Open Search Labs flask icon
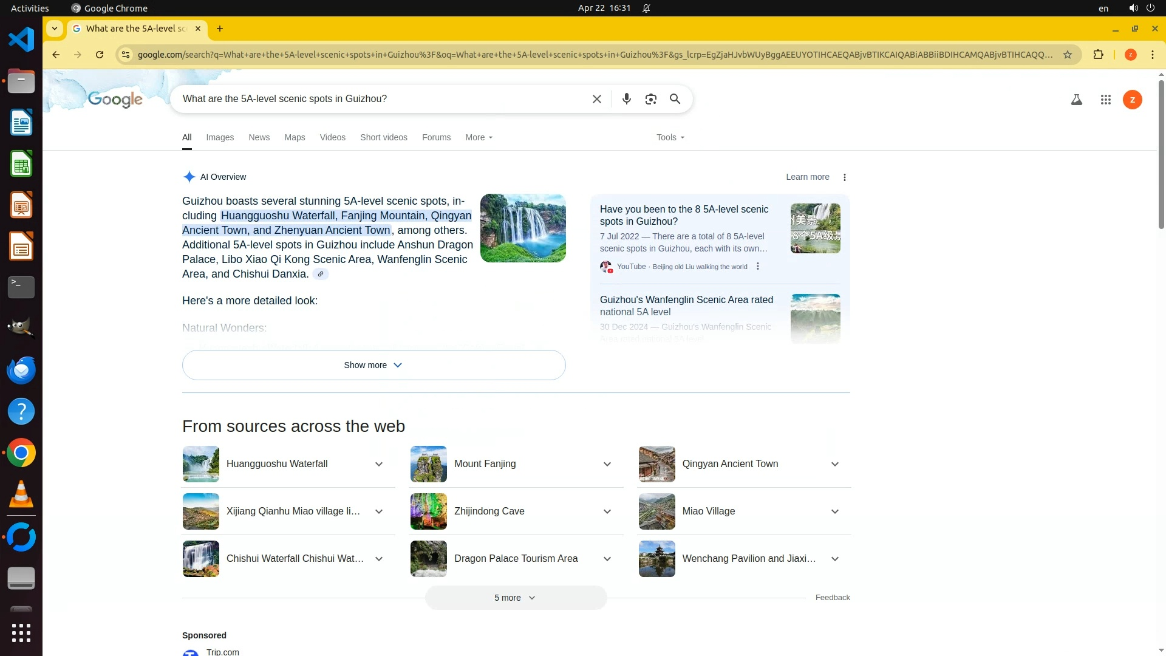 click(1076, 100)
